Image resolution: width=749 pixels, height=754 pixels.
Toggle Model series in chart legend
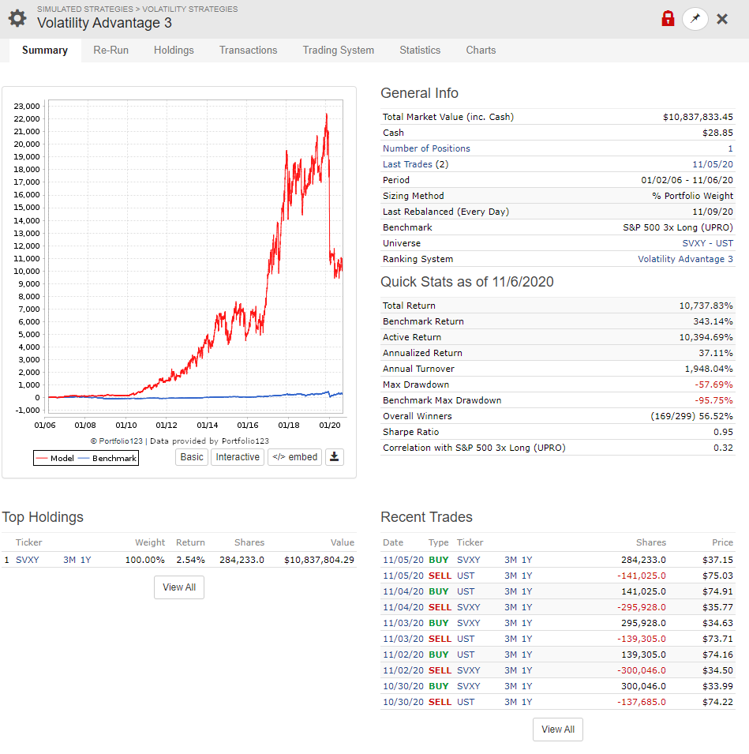[x=55, y=458]
